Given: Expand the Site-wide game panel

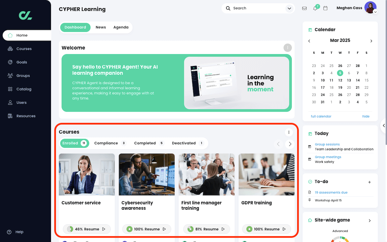Looking at the screenshot, I should [x=370, y=220].
